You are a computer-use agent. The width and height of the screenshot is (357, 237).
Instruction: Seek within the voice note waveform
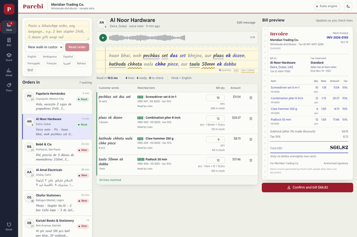(x=147, y=38)
